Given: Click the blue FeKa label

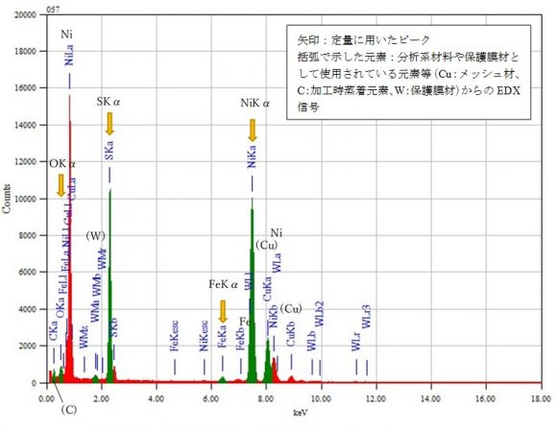Looking at the screenshot, I should [x=222, y=336].
